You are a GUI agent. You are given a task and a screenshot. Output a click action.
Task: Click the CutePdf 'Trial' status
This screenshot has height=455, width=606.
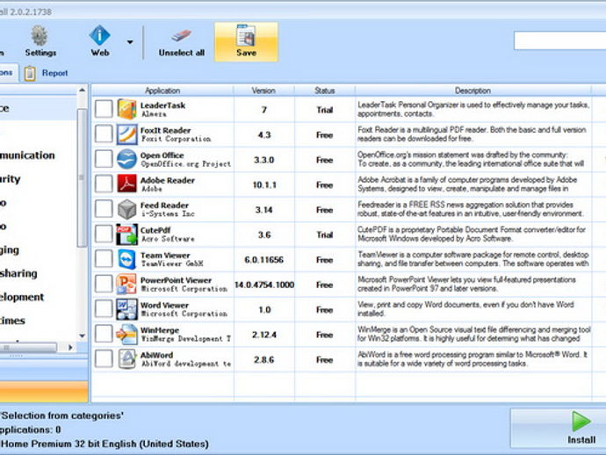pyautogui.click(x=325, y=235)
